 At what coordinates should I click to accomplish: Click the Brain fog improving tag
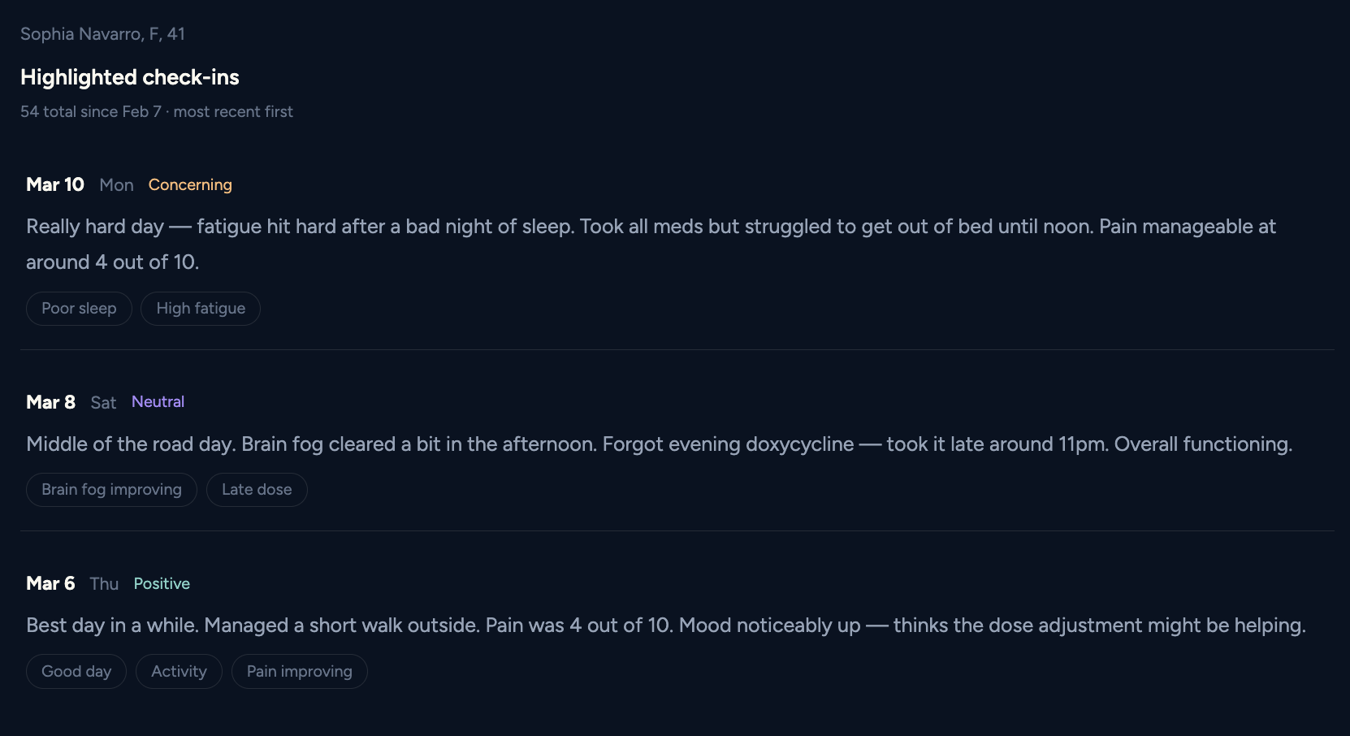[x=111, y=490]
